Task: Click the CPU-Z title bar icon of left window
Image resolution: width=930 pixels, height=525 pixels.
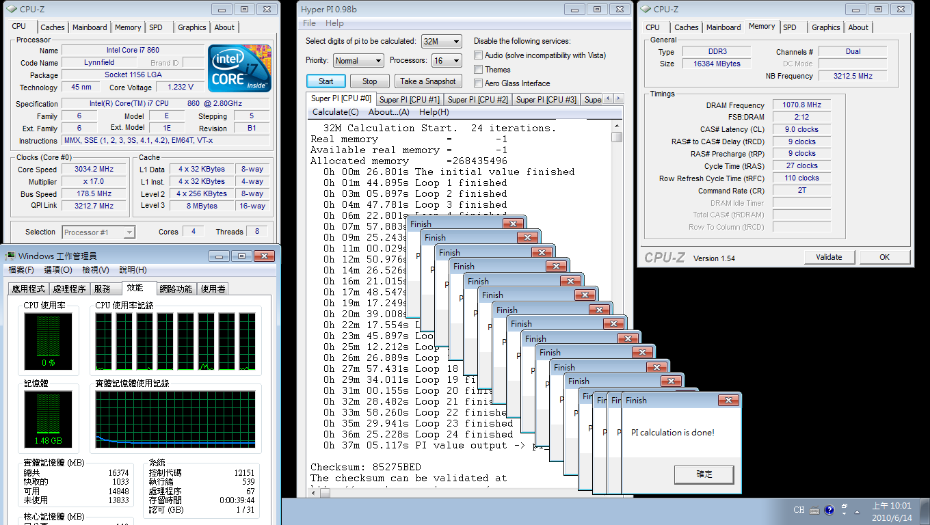Action: pos(12,9)
